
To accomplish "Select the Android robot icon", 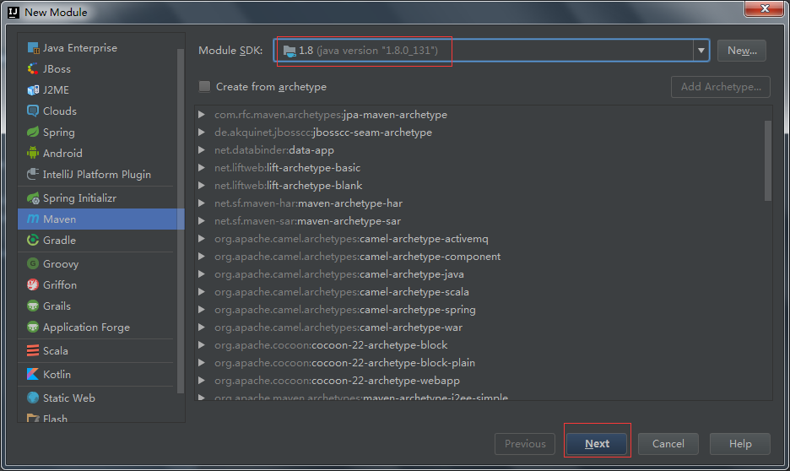I will 33,153.
